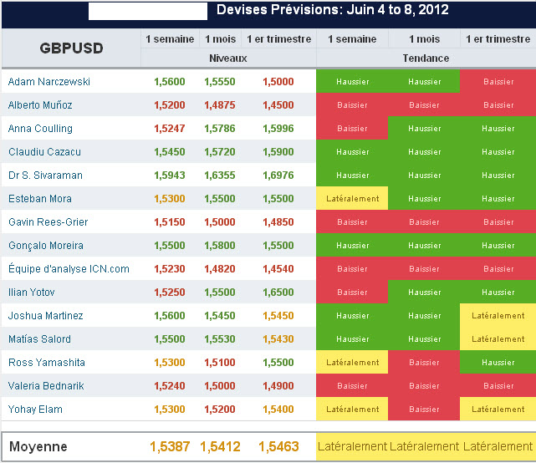Click Yohay Elam's red Baissier monthly cell
The image size is (536, 463).
point(424,409)
